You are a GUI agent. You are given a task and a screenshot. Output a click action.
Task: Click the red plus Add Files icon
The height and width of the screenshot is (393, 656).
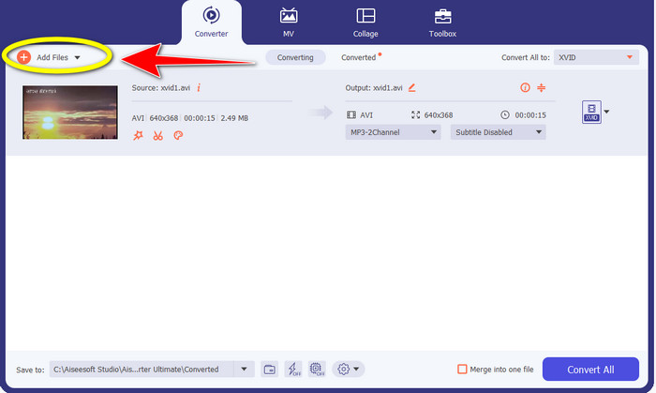pos(23,57)
